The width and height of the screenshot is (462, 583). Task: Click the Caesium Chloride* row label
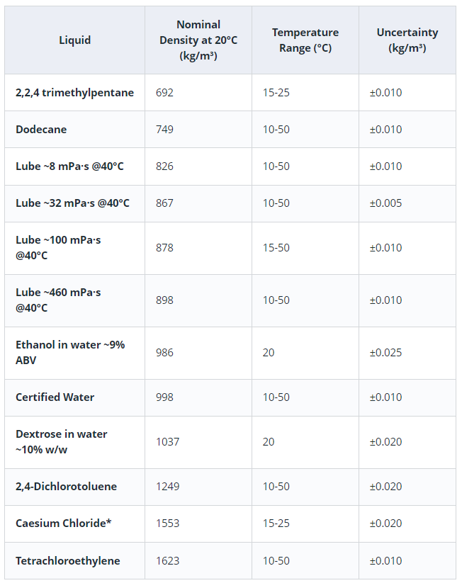tap(64, 523)
